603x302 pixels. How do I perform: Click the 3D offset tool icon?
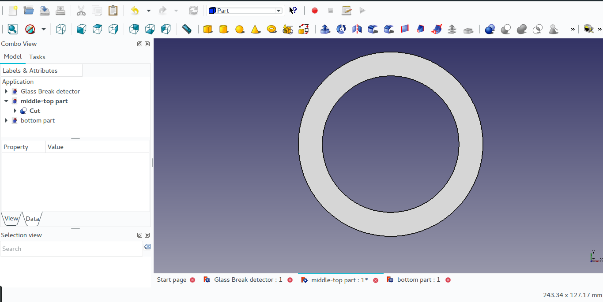pos(452,29)
